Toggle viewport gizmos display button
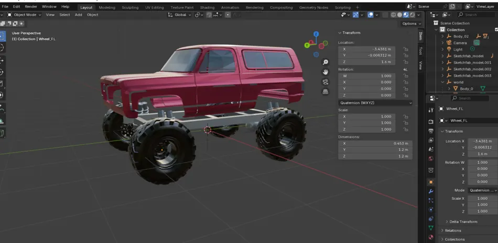 356,15
